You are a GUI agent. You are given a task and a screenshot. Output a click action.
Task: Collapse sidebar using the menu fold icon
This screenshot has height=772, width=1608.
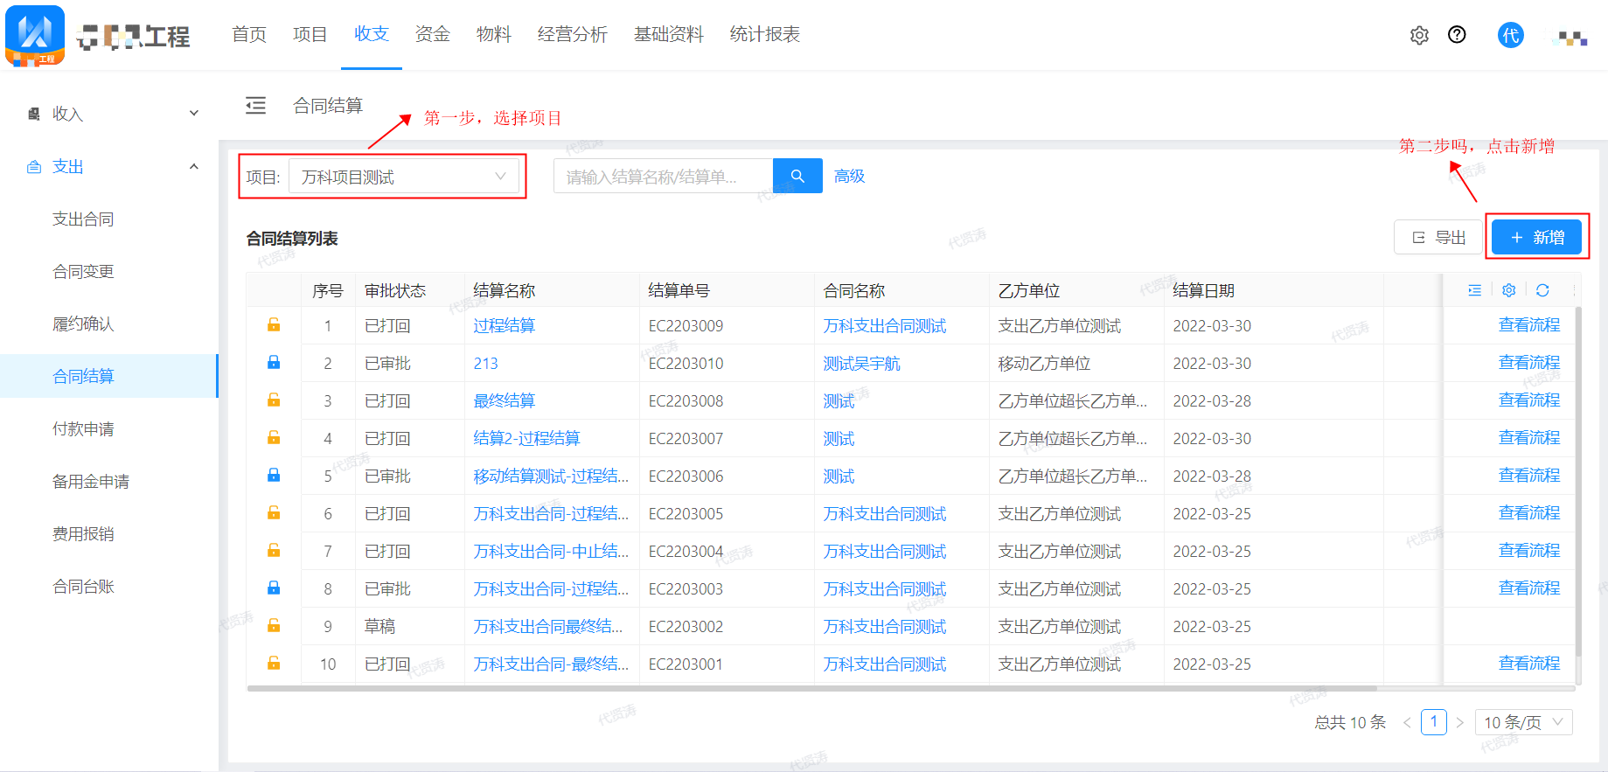point(255,106)
